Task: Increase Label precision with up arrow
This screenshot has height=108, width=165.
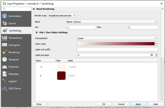Action: 156,54
